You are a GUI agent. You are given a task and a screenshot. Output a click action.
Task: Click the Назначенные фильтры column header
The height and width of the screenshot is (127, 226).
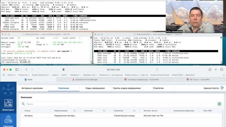coord(184,111)
